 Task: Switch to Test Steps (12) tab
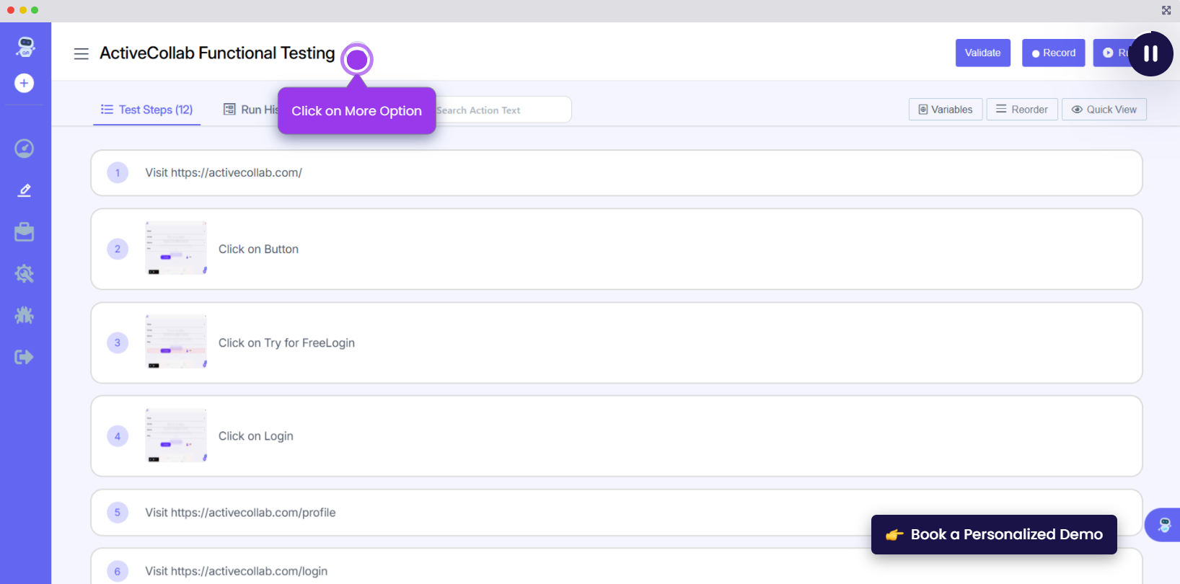click(x=147, y=110)
